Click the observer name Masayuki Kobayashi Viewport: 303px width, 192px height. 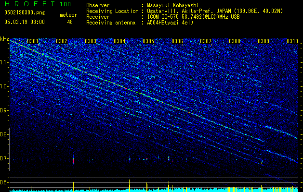click(x=173, y=5)
